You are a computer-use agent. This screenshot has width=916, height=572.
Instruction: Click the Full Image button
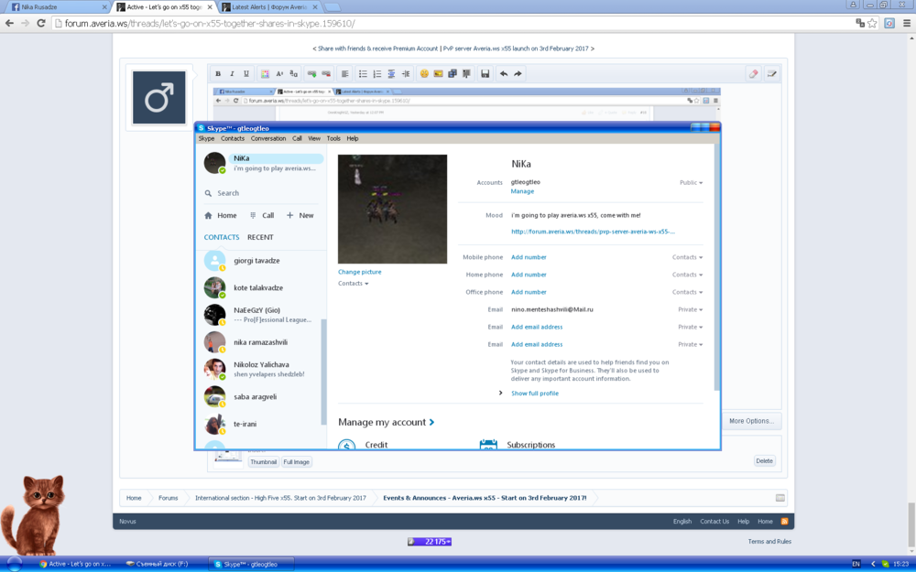click(x=296, y=462)
